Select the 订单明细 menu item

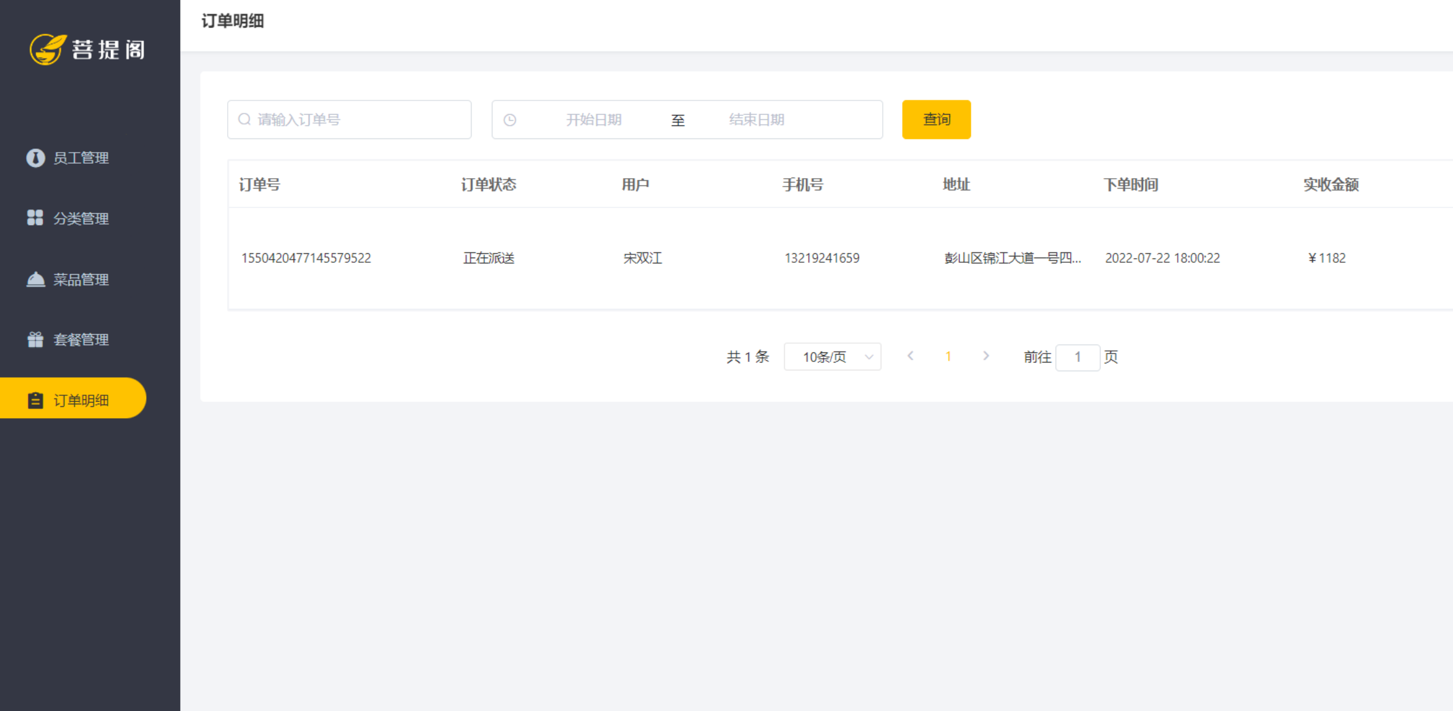[x=73, y=399]
